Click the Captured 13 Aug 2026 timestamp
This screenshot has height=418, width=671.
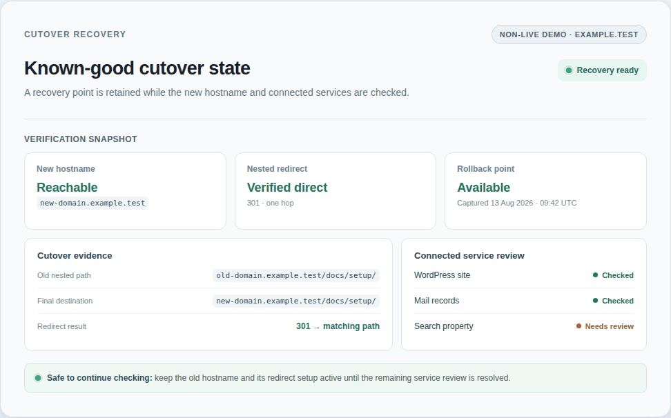tap(517, 203)
